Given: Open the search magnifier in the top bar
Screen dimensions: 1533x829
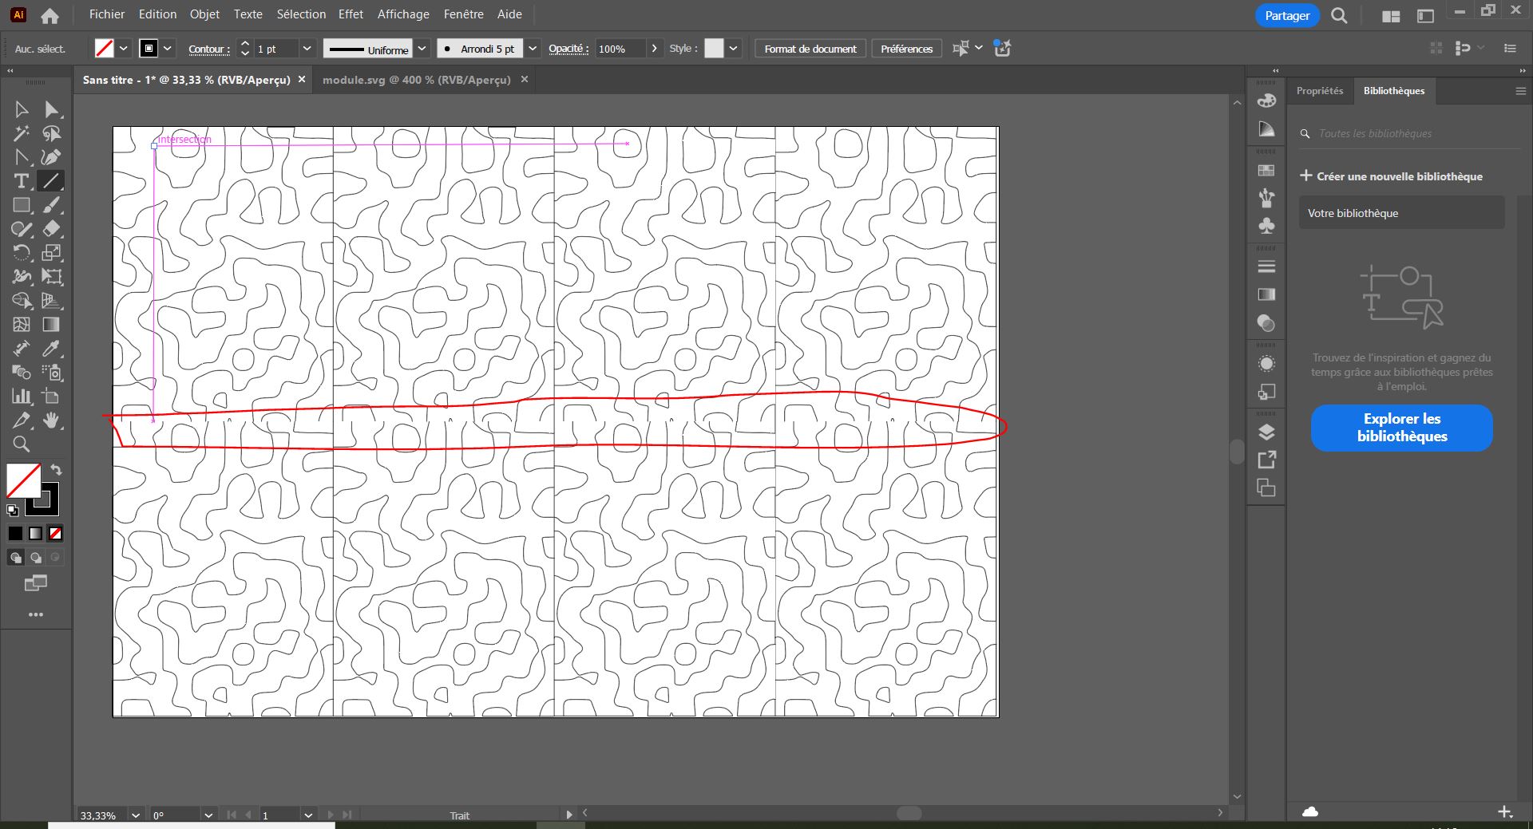Looking at the screenshot, I should pos(1339,15).
